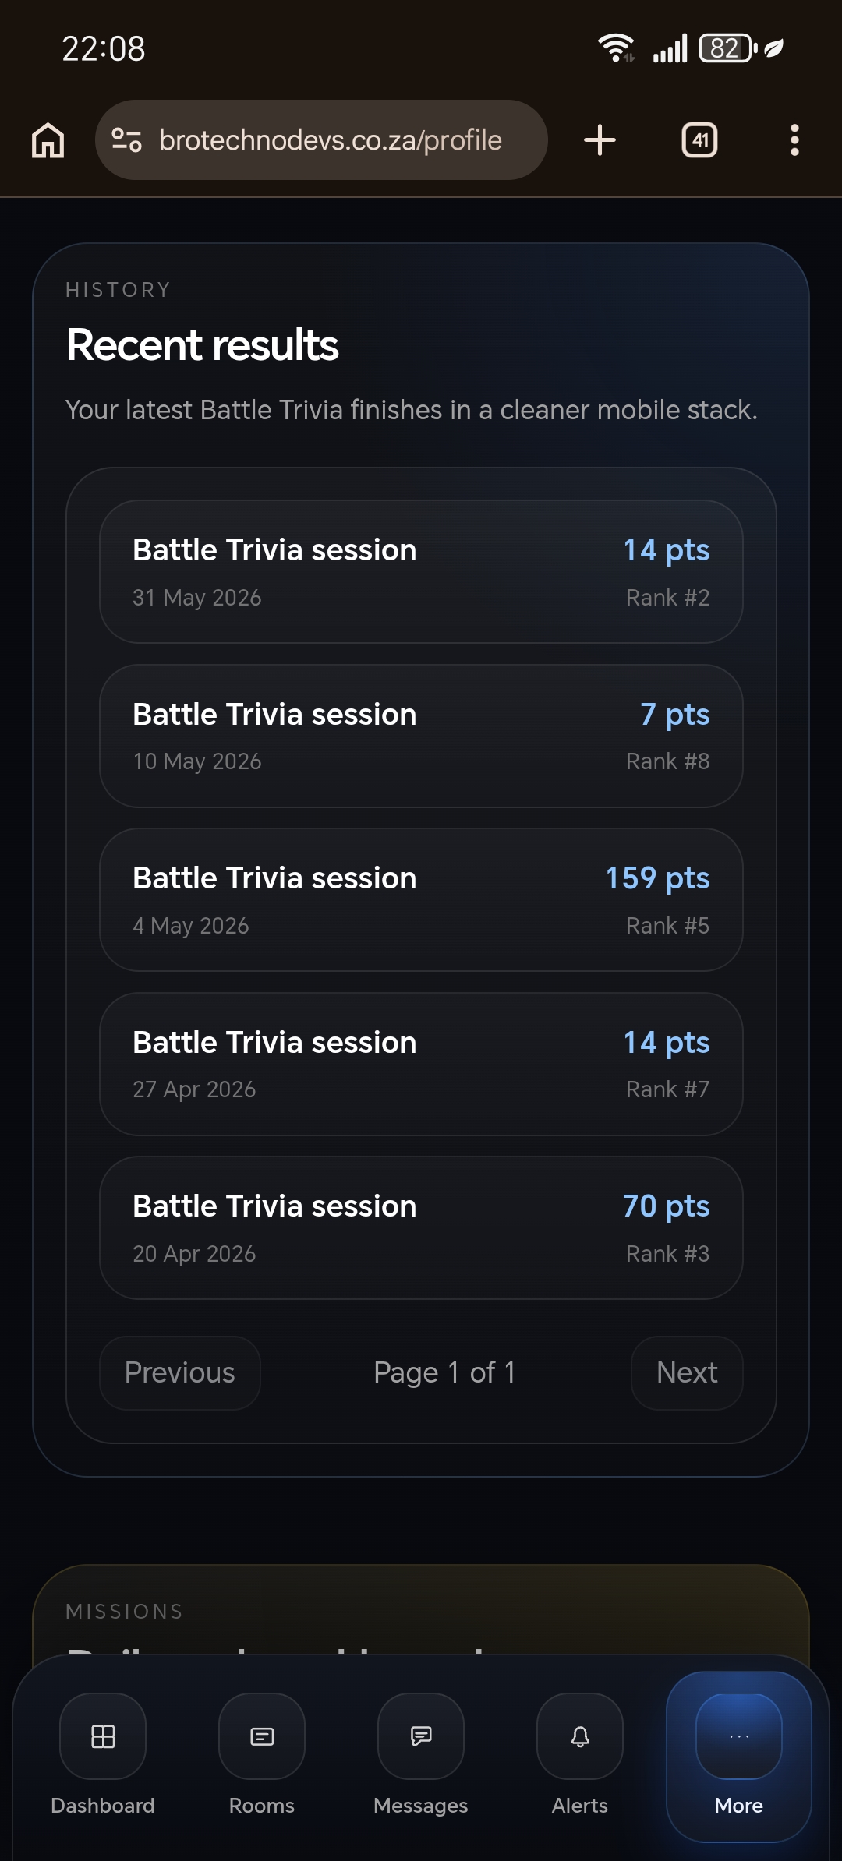Image resolution: width=842 pixels, height=1861 pixels.
Task: Open the browser three-dot menu
Action: (x=794, y=140)
